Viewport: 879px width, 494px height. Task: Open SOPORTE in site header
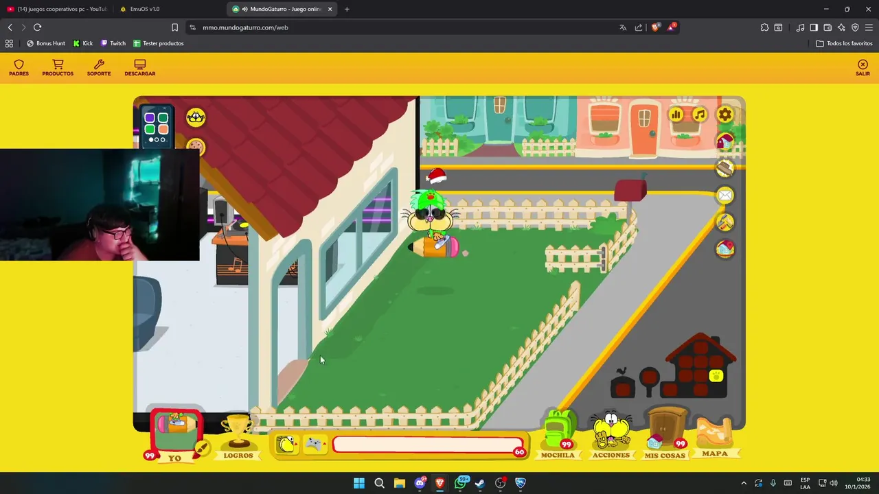point(99,68)
